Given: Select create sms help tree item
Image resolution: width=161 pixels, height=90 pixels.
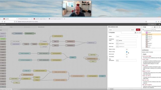Looking at the screenshot, I should 150,38.
